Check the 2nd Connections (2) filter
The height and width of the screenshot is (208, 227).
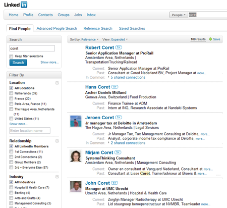point(11,157)
